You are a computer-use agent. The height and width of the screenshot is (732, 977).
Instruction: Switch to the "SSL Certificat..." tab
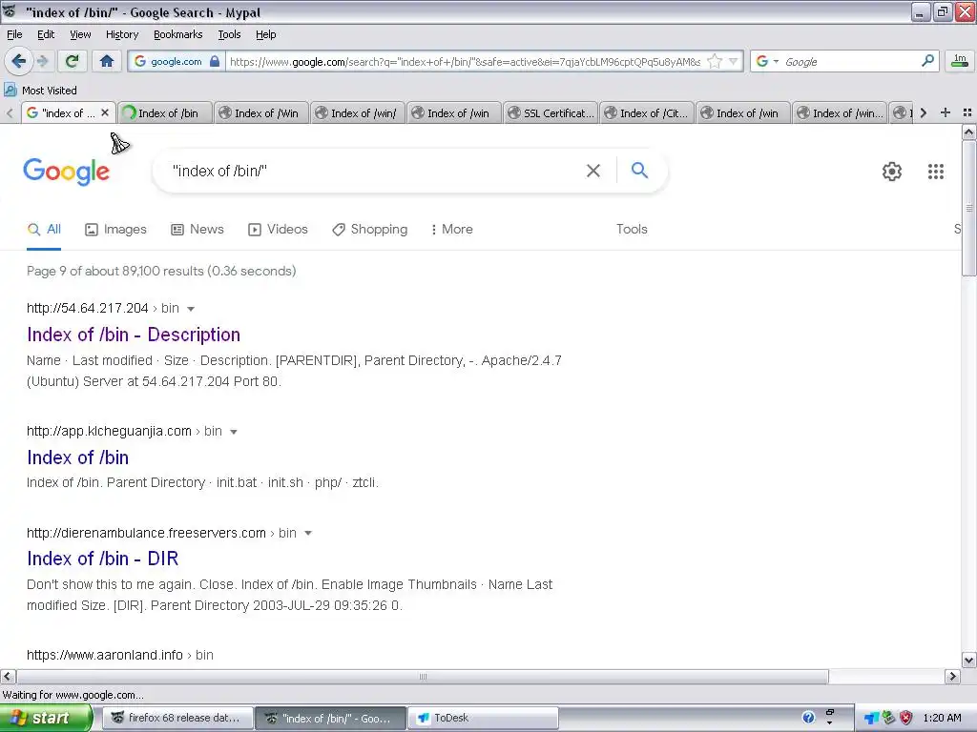(551, 112)
